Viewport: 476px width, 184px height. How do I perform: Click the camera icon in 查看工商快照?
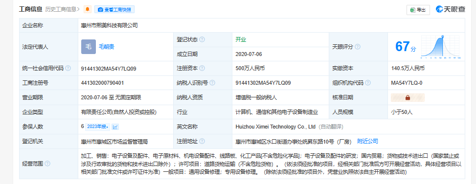(100, 10)
